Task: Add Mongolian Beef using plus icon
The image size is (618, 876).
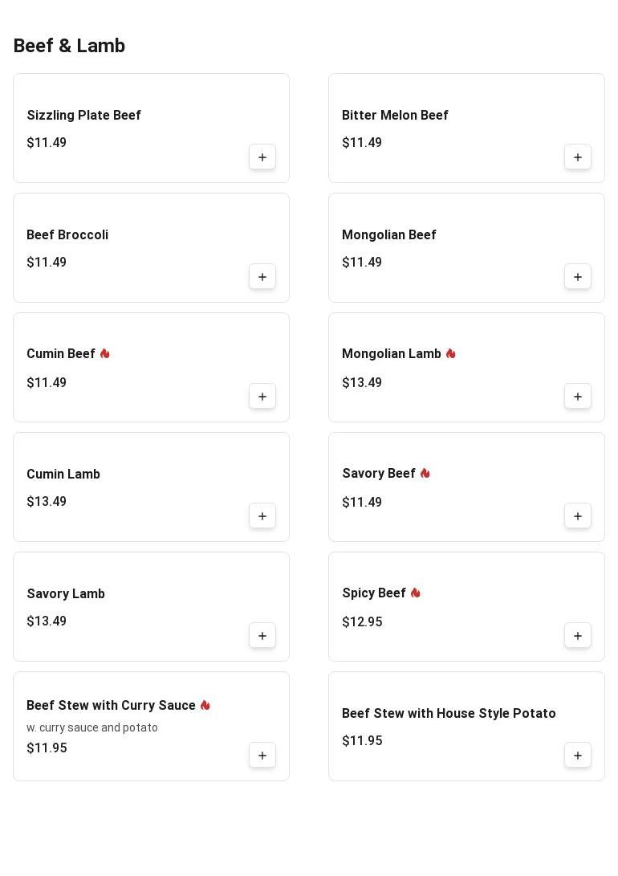Action: coord(578,277)
